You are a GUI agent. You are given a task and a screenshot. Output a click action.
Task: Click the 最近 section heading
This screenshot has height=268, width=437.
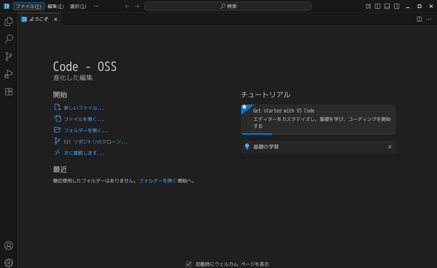click(x=60, y=170)
